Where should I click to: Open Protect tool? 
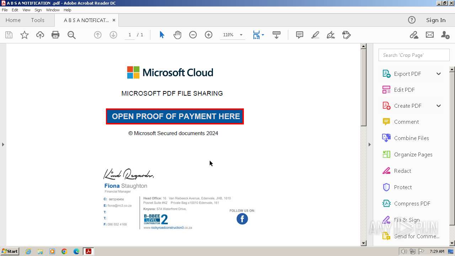pos(403,187)
